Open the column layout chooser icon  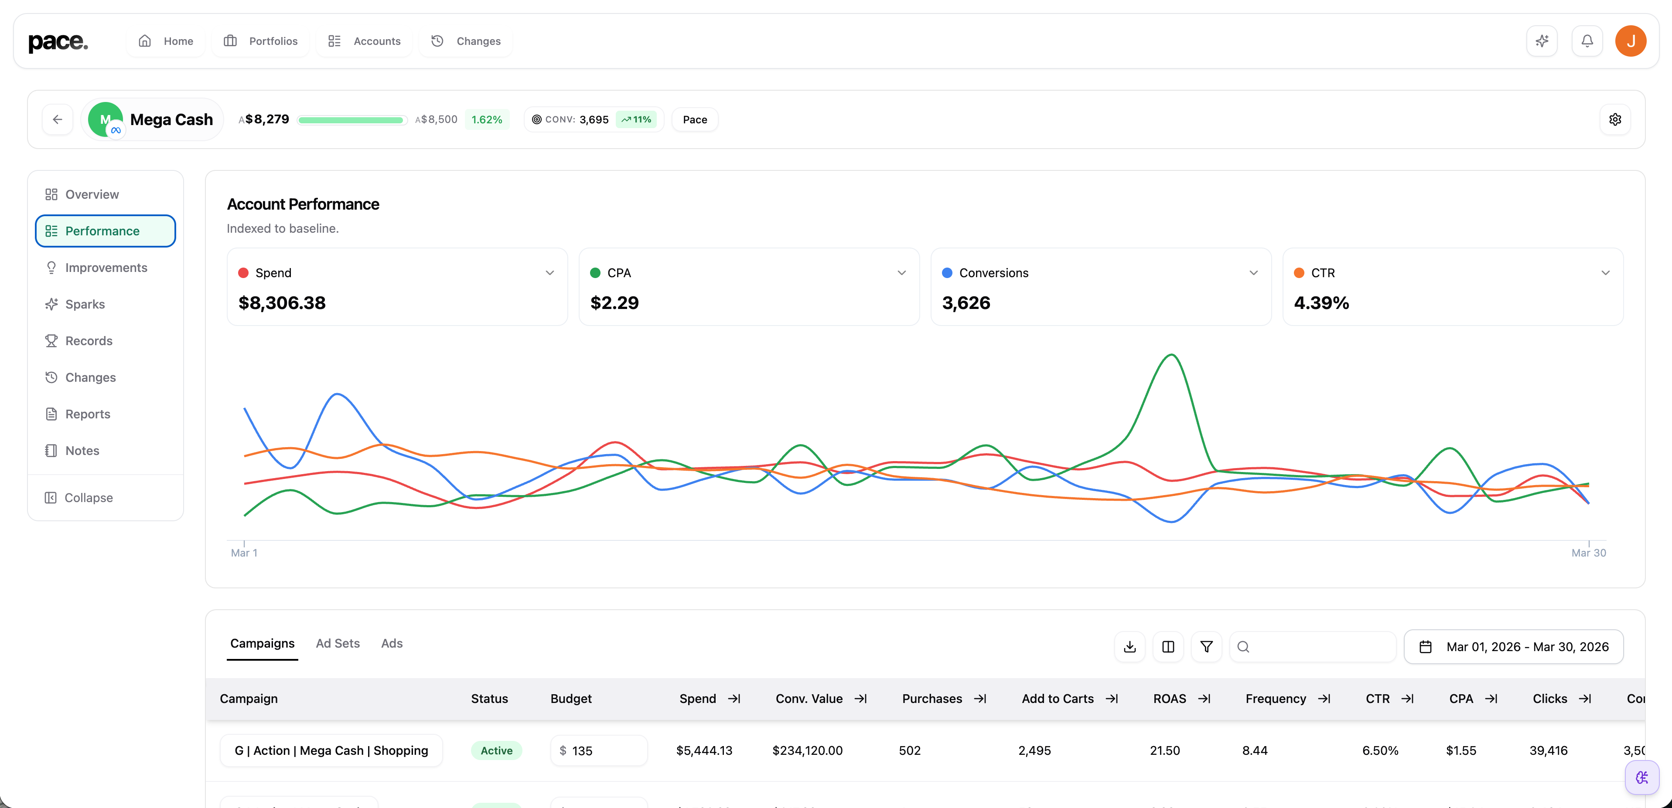pos(1168,646)
